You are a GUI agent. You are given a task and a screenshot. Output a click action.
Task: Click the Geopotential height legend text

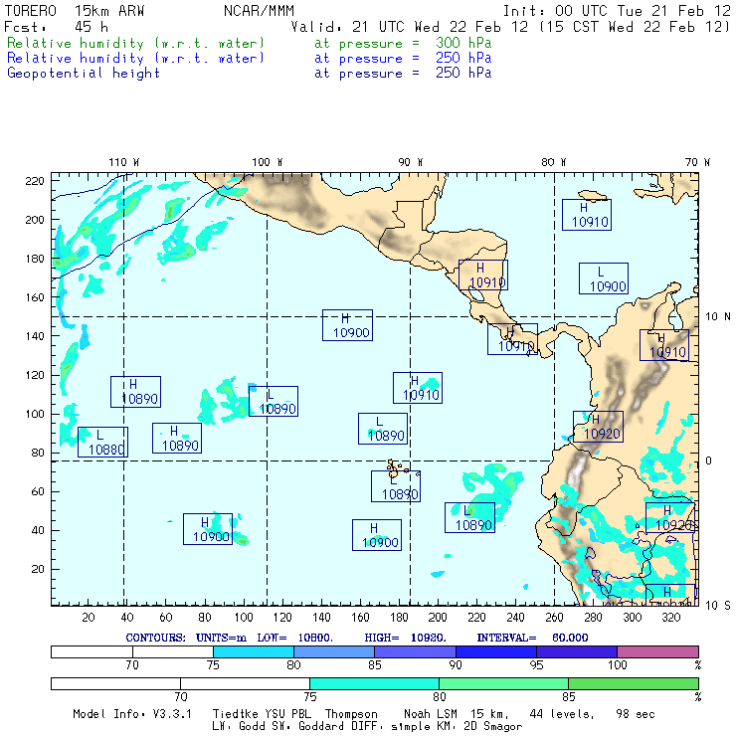(x=84, y=73)
